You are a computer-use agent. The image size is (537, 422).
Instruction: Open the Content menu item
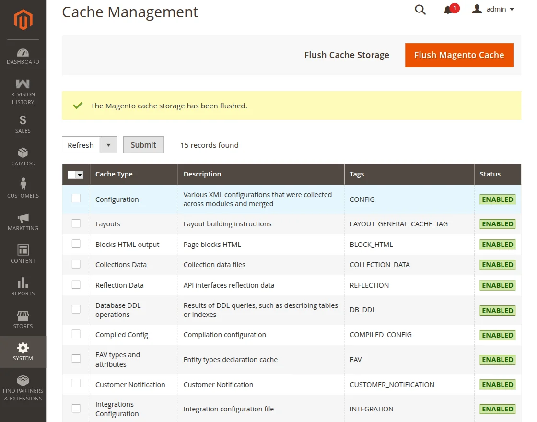pos(23,253)
